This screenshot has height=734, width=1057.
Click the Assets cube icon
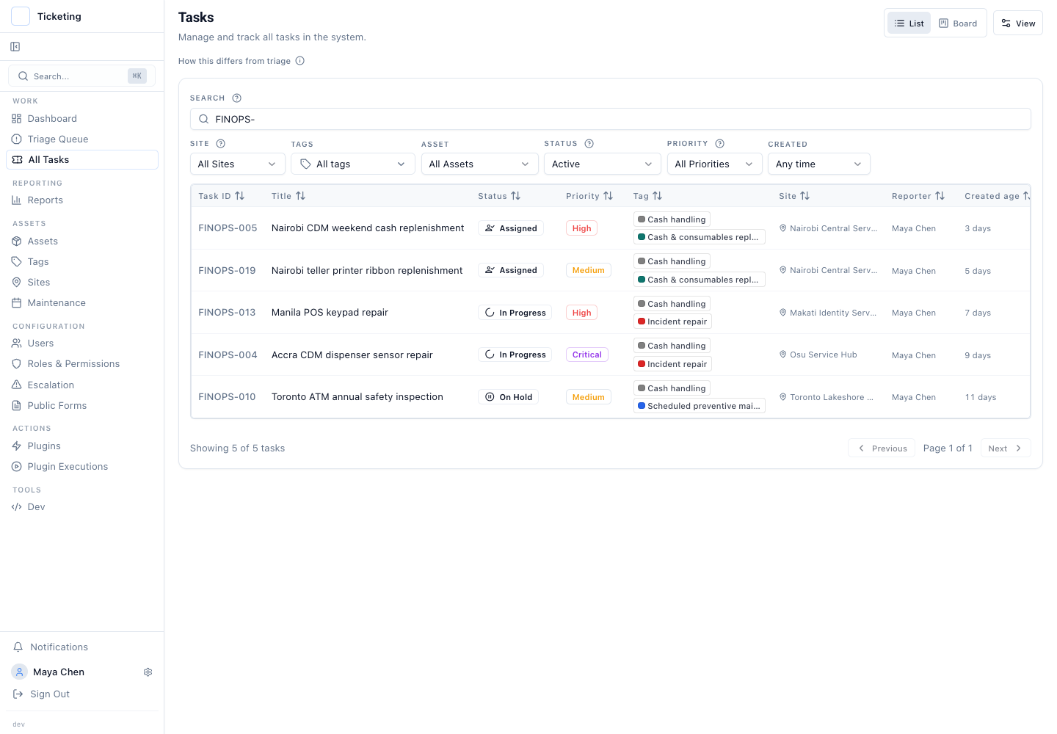click(17, 241)
